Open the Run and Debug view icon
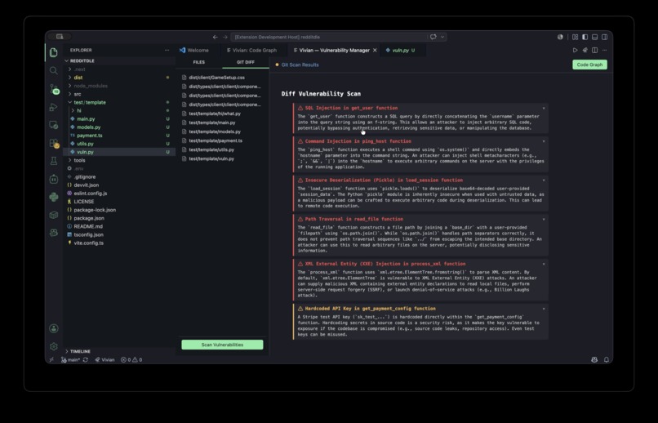This screenshot has width=658, height=423. coord(53,107)
